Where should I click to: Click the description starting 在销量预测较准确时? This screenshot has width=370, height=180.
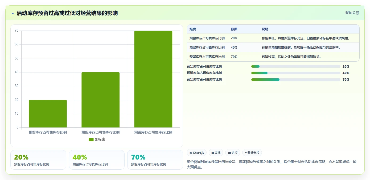tap(301, 48)
